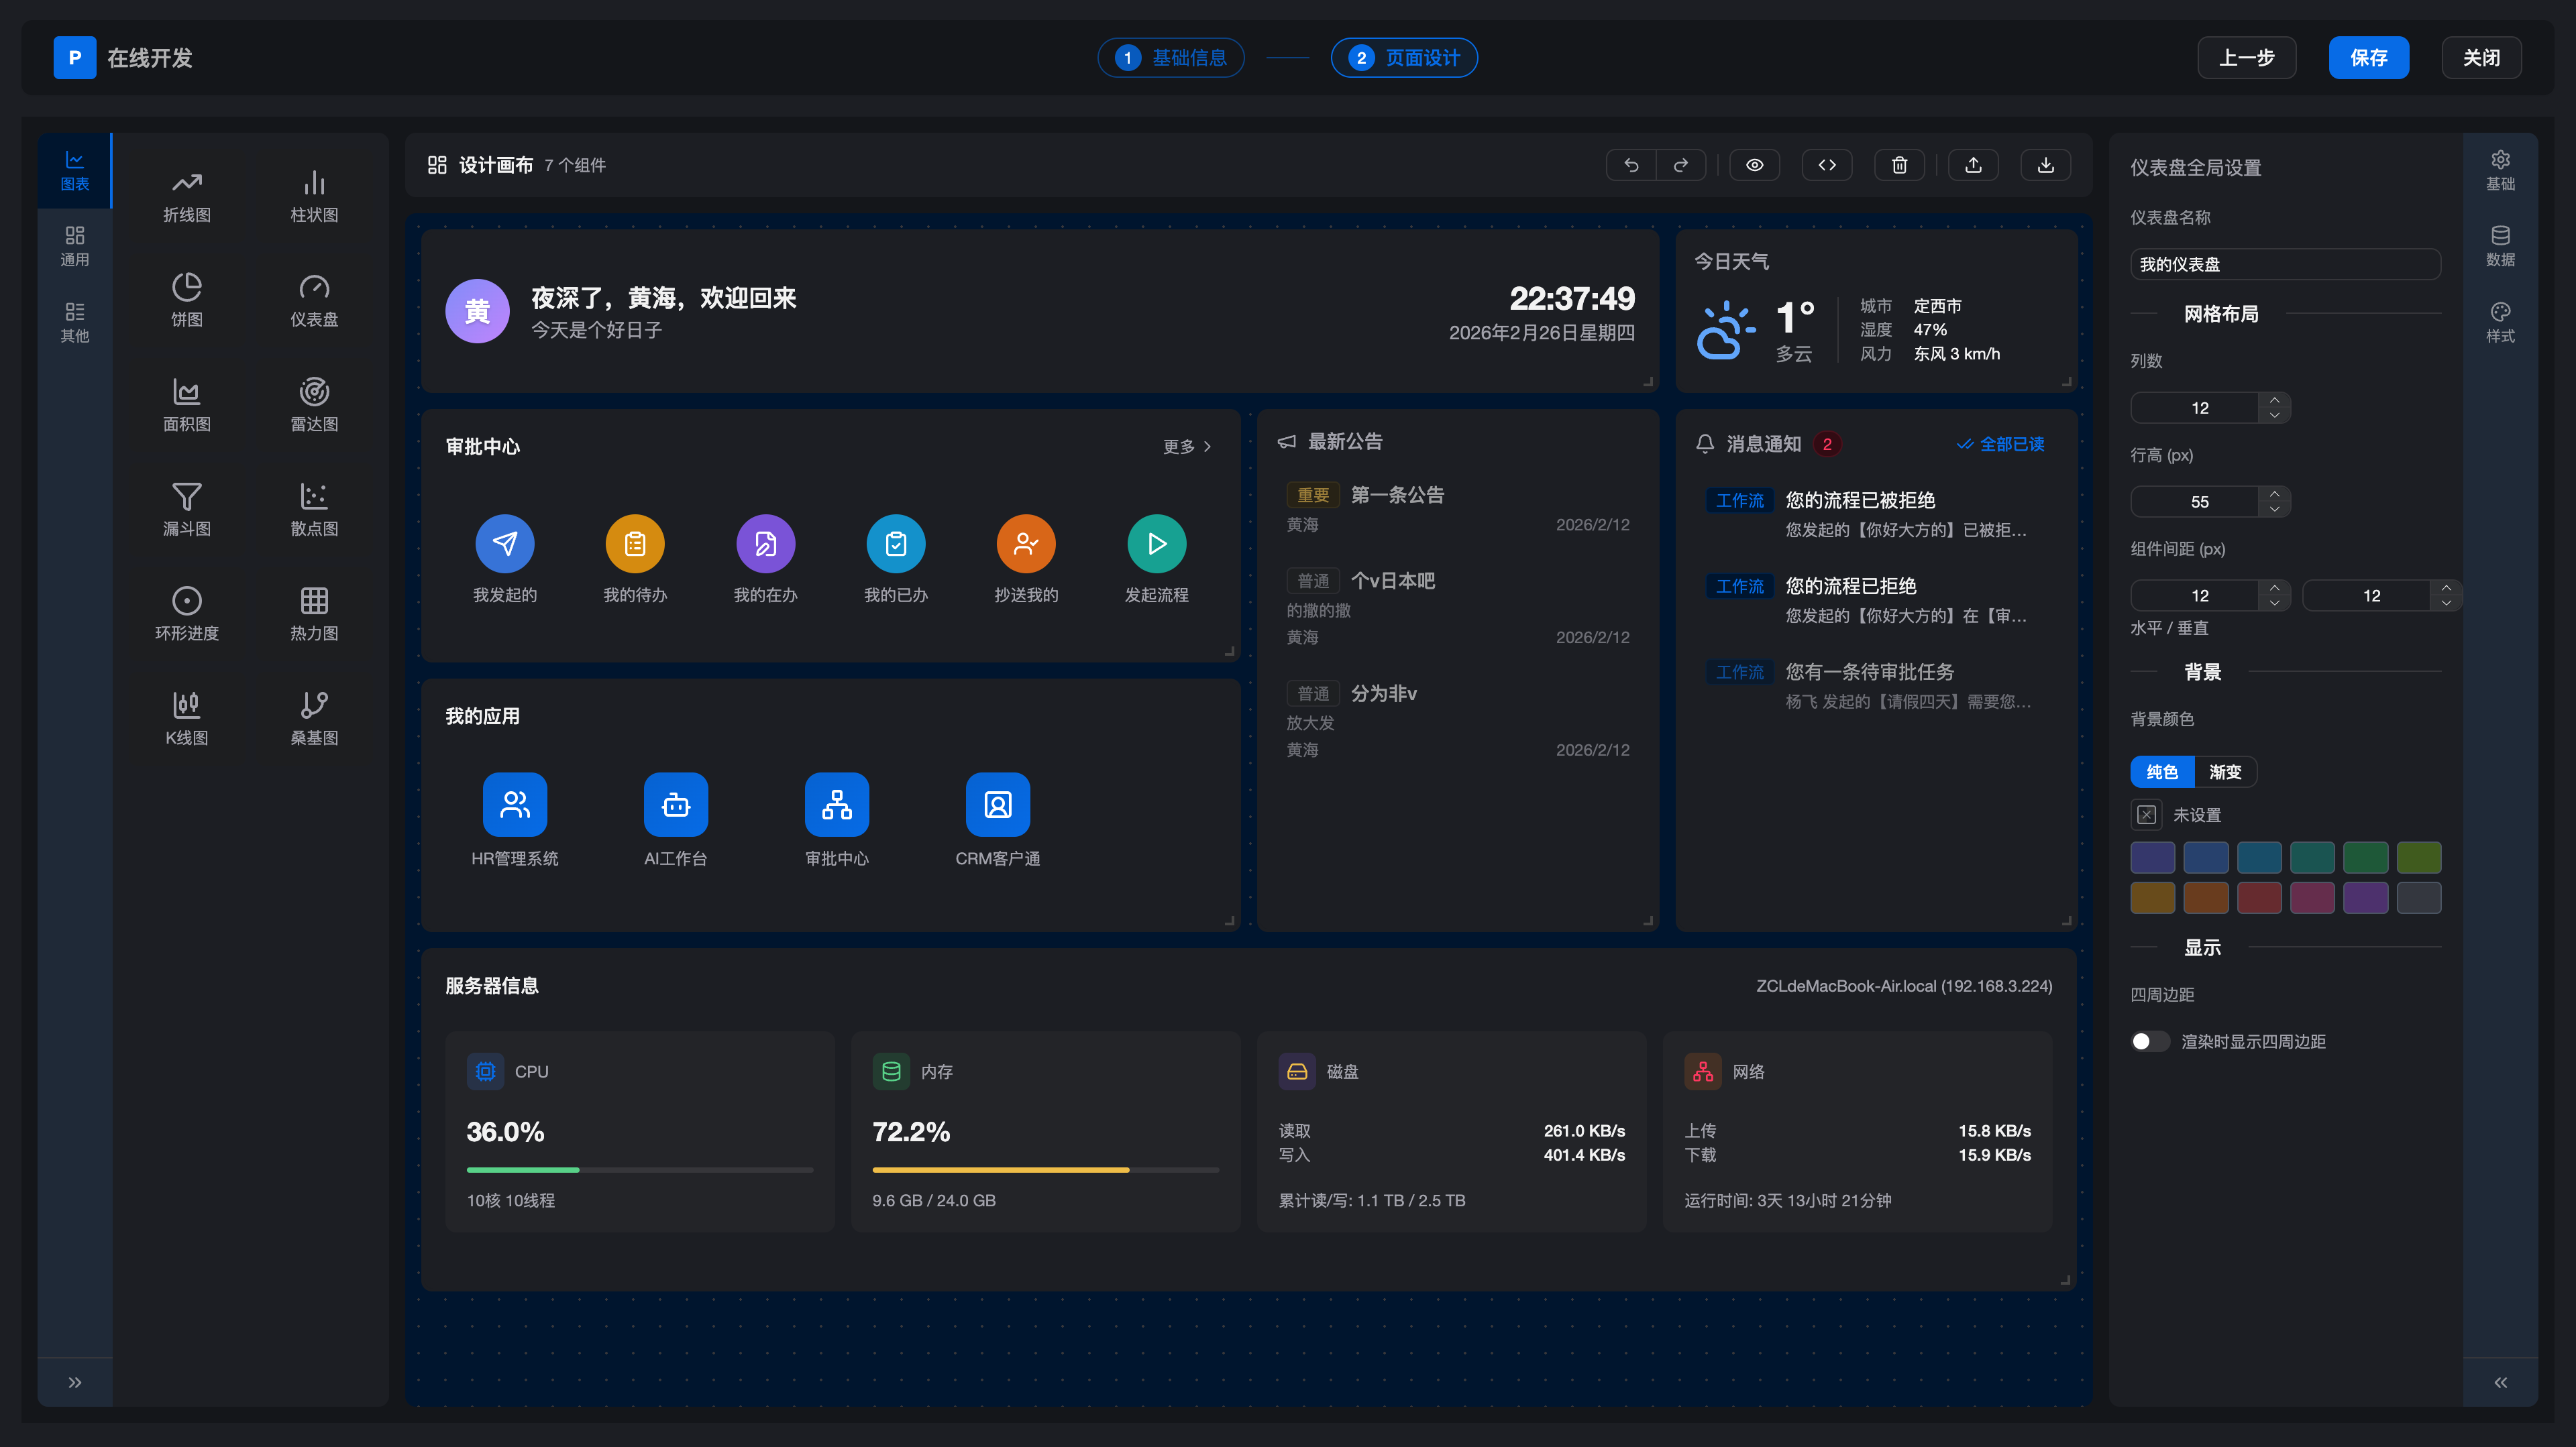Choose the green background color swatch
Viewport: 2576px width, 1447px height.
(x=2365, y=858)
